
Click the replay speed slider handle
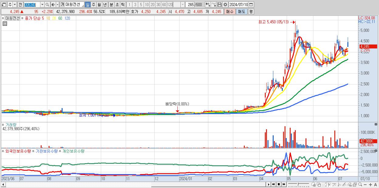click(298, 184)
